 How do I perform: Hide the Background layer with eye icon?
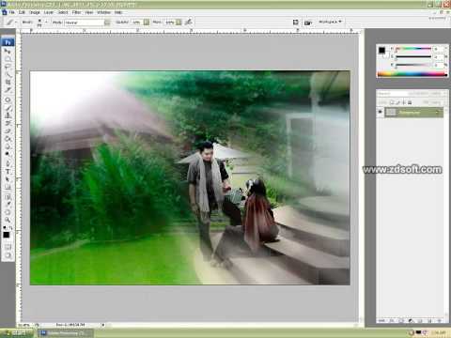point(381,112)
